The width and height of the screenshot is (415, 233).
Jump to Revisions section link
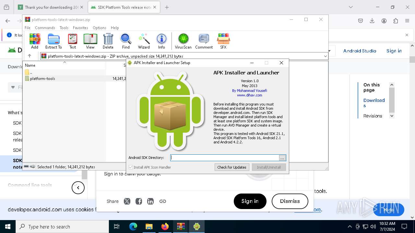pyautogui.click(x=373, y=116)
